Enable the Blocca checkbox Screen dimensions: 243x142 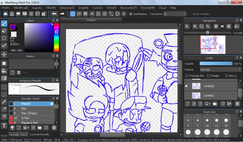click(x=227, y=76)
